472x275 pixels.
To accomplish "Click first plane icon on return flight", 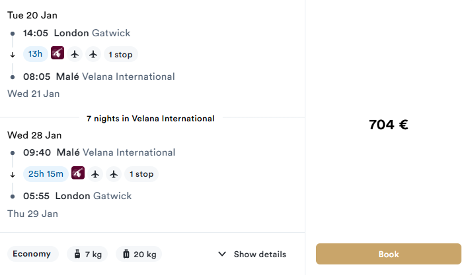I will point(95,174).
